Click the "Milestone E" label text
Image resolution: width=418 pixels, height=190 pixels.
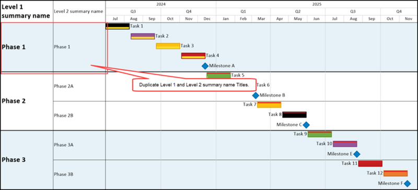coord(340,154)
